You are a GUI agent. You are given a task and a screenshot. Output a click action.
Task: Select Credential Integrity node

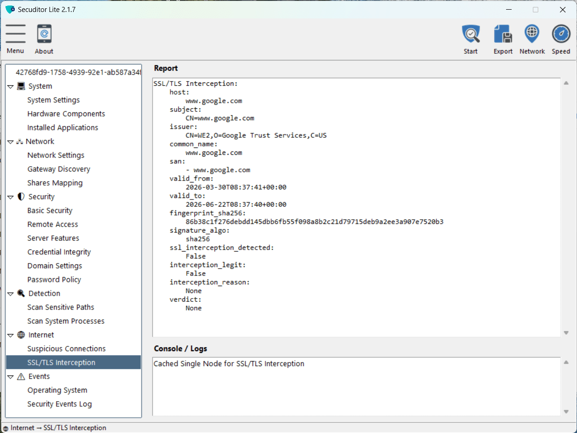click(59, 252)
